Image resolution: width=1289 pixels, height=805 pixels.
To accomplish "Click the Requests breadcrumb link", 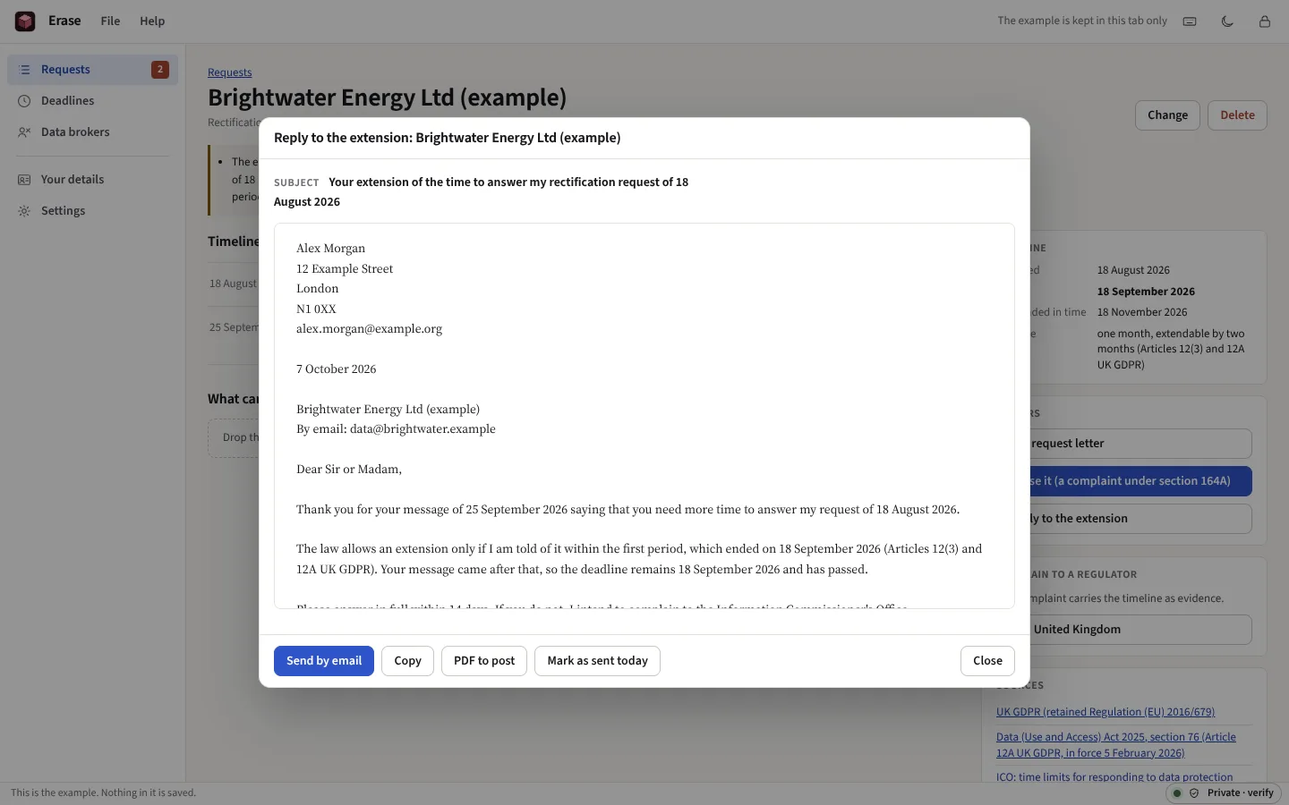I will tap(230, 72).
